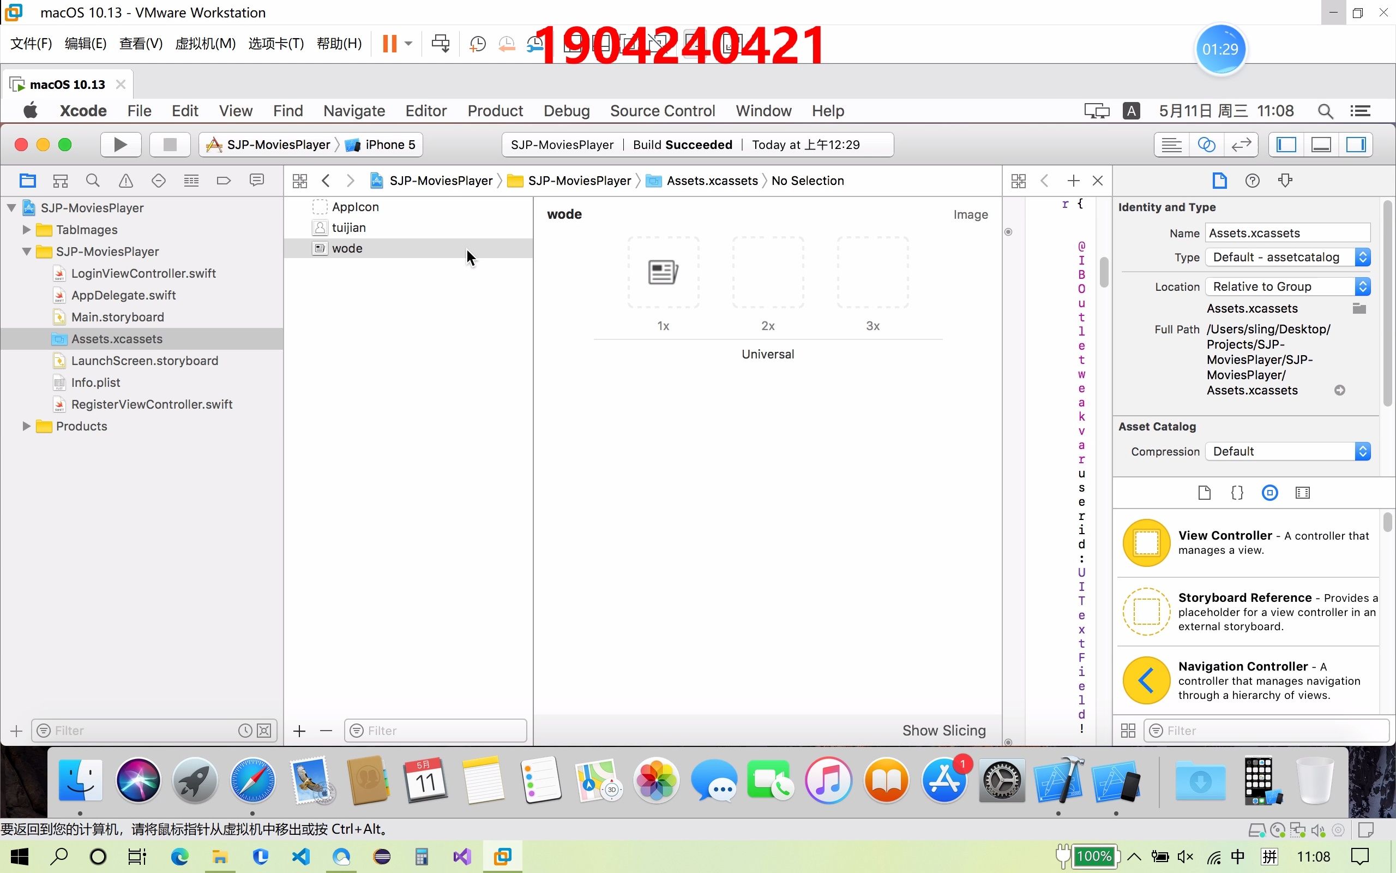Select the Assistant editor icon
This screenshot has width=1396, height=873.
click(x=1207, y=145)
